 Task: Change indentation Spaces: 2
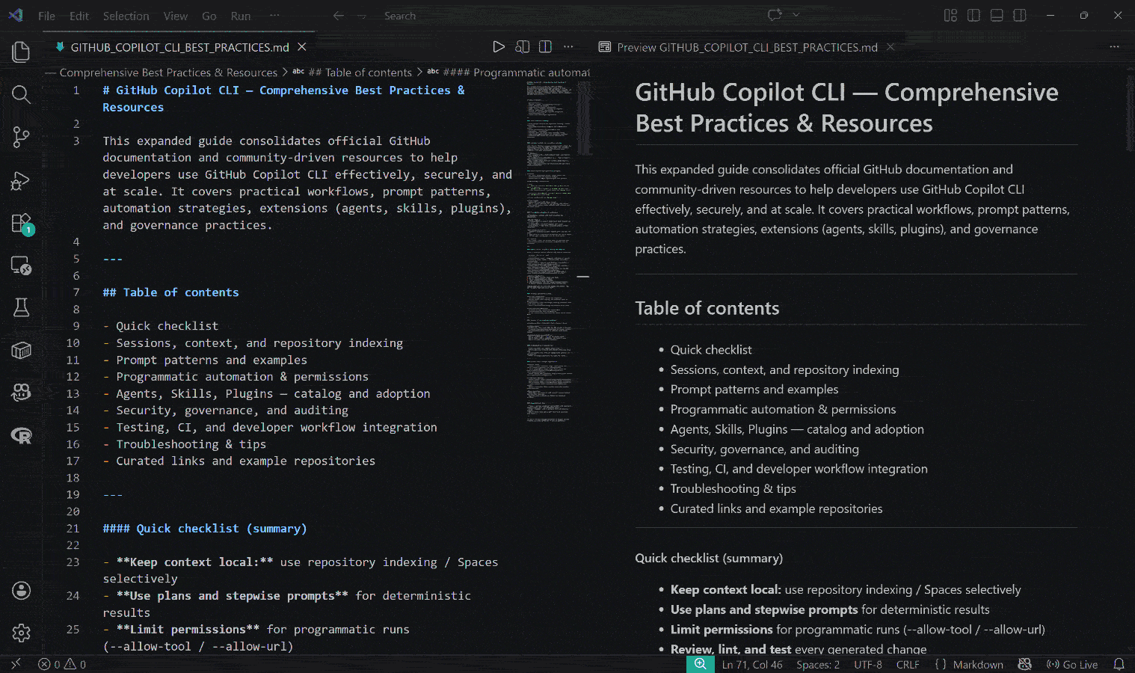(x=818, y=664)
